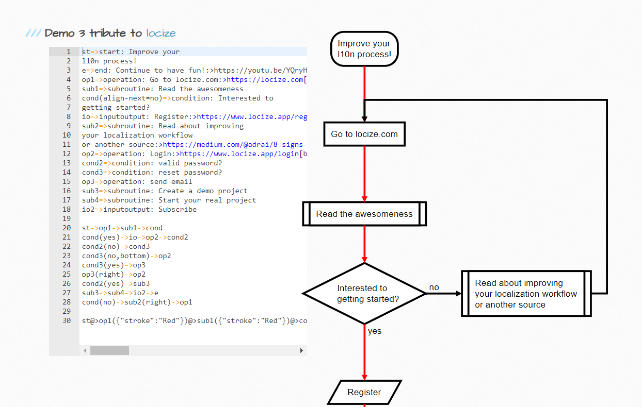Open the locize link in heading
Screen dimensions: 642x407
pyautogui.click(x=161, y=33)
